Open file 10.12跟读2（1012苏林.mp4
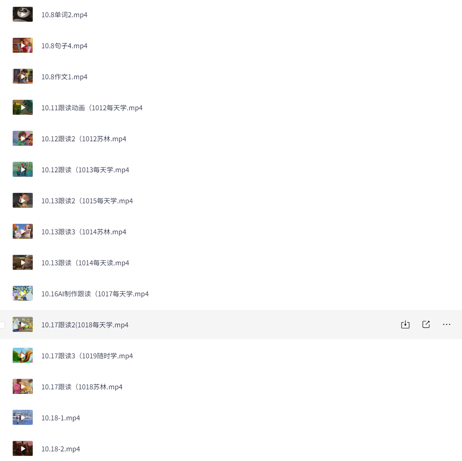The height and width of the screenshot is (461, 462). [x=84, y=139]
